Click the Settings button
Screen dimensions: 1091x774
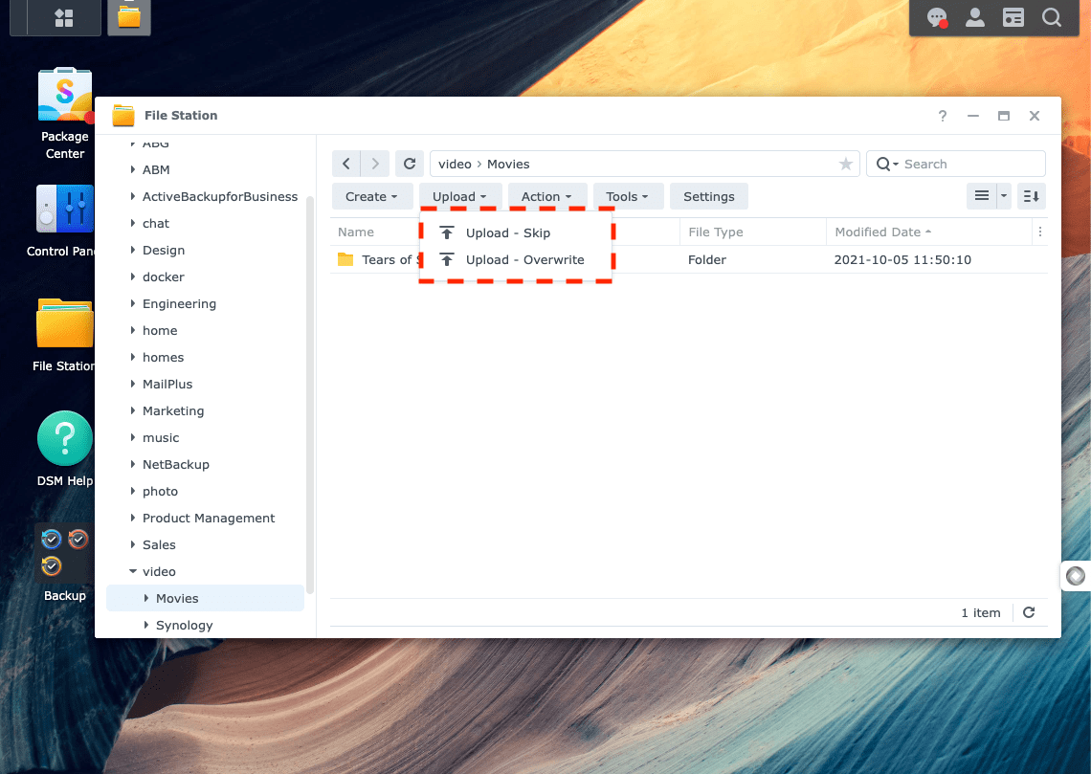pyautogui.click(x=708, y=196)
